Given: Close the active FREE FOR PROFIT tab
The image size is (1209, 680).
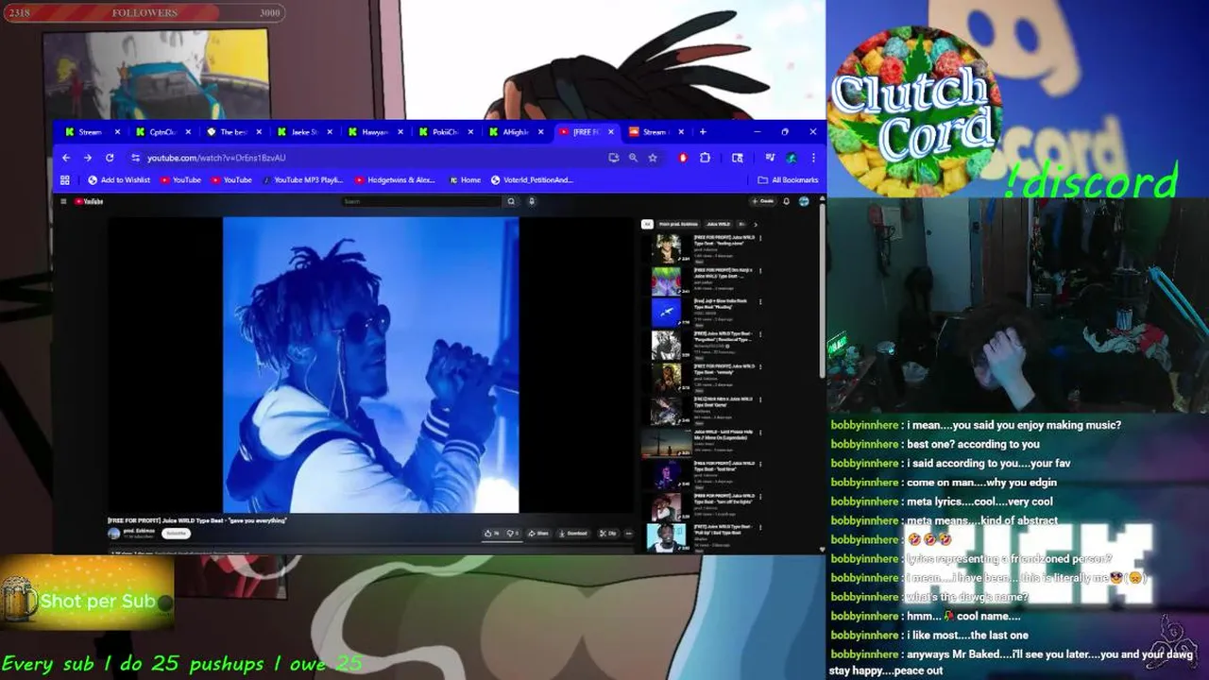Looking at the screenshot, I should (x=610, y=132).
